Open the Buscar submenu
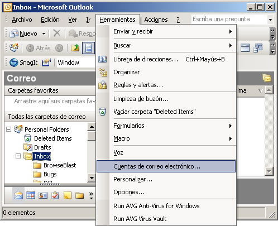Viewport: 278px width, 226px height. pyautogui.click(x=166, y=45)
